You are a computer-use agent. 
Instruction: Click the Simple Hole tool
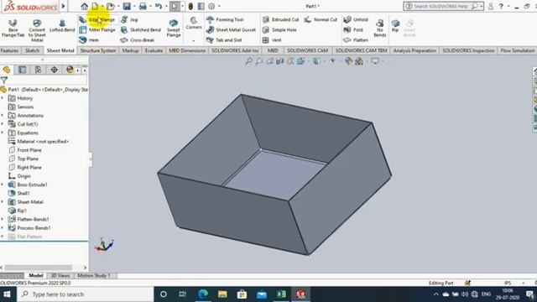click(x=279, y=30)
